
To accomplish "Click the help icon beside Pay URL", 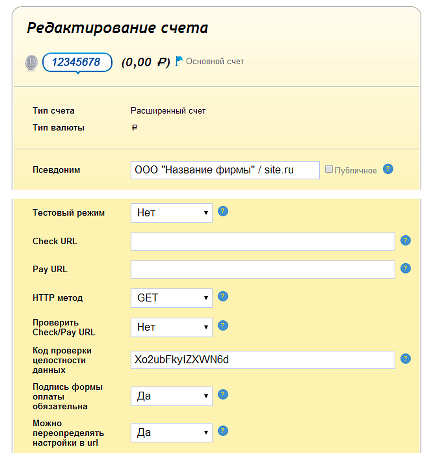I will (406, 269).
